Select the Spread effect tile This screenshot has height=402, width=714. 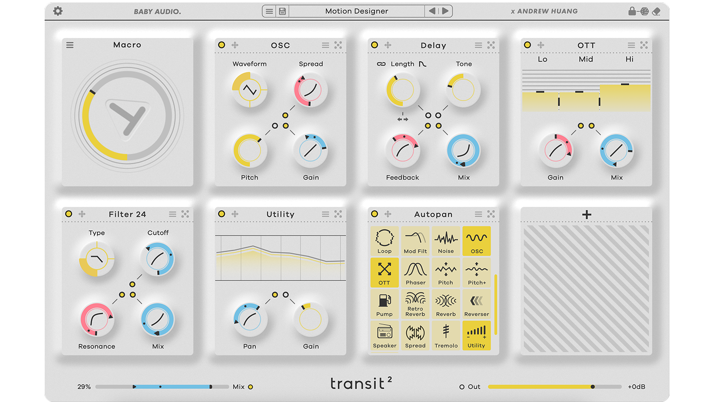click(416, 335)
